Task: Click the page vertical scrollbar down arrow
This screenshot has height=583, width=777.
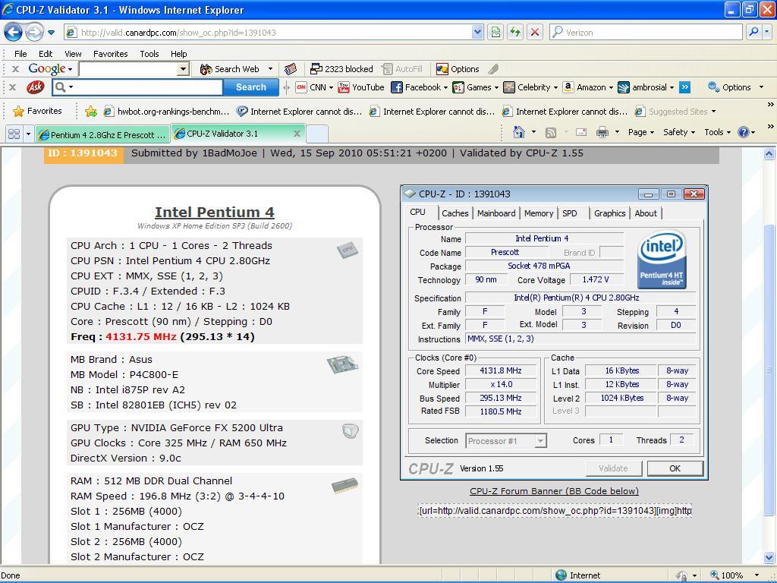Action: coord(769,557)
